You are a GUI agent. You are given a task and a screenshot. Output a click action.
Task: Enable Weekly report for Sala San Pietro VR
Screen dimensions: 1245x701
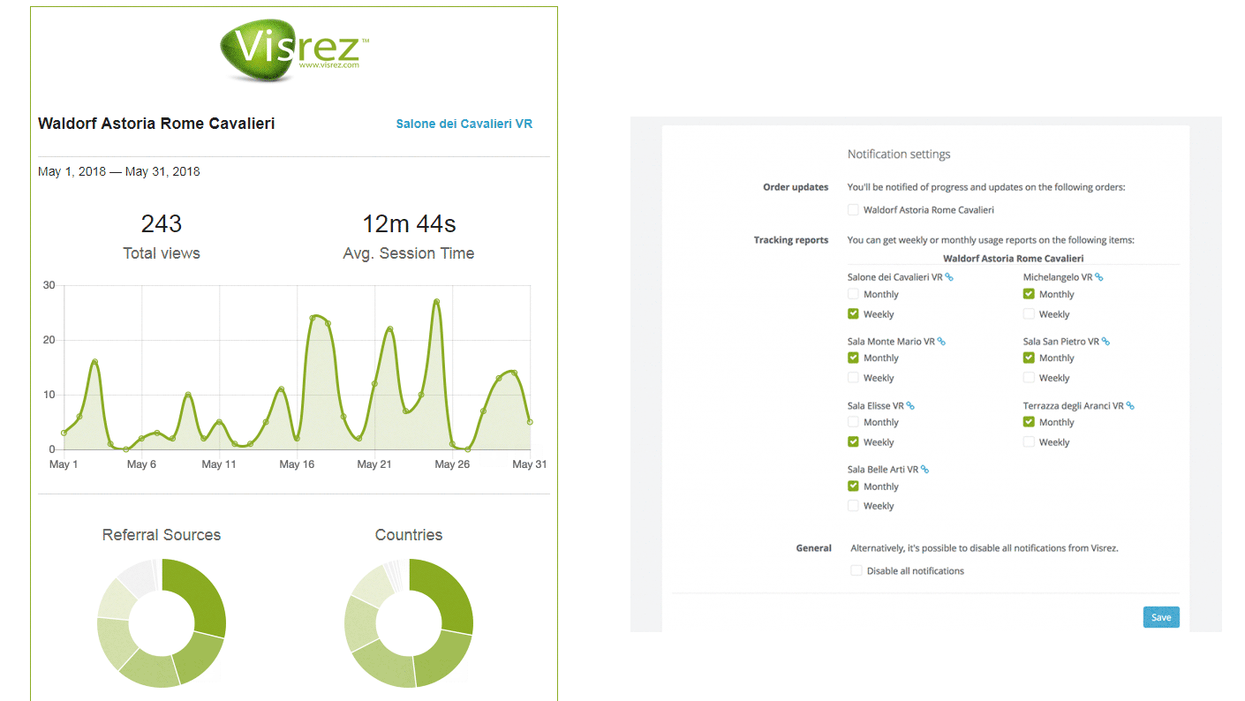click(x=1029, y=378)
